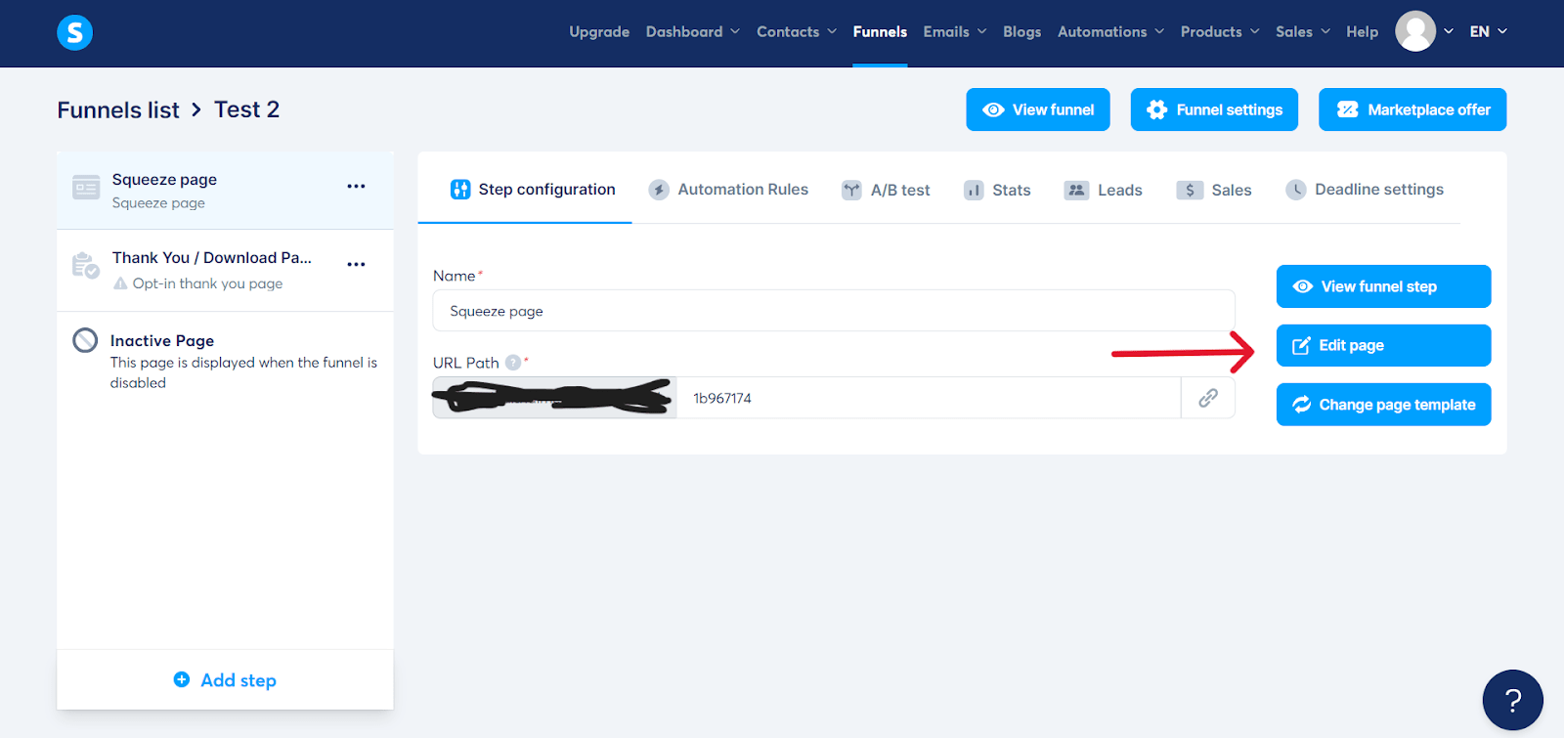Switch to the A/B test tab
This screenshot has width=1564, height=738.
tap(886, 190)
